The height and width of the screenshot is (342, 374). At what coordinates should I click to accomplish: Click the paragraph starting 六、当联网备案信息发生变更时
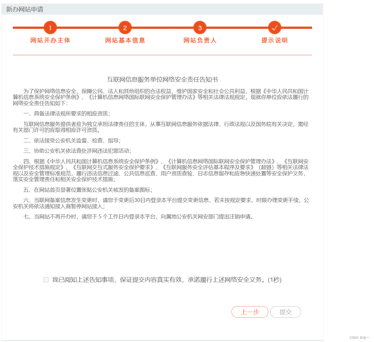[161, 203]
